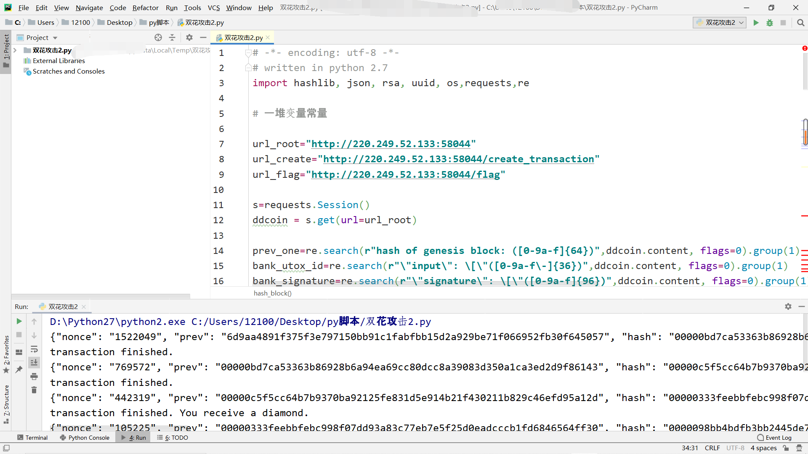Image resolution: width=808 pixels, height=454 pixels.
Task: Open Project panel settings gear
Action: (x=189, y=37)
